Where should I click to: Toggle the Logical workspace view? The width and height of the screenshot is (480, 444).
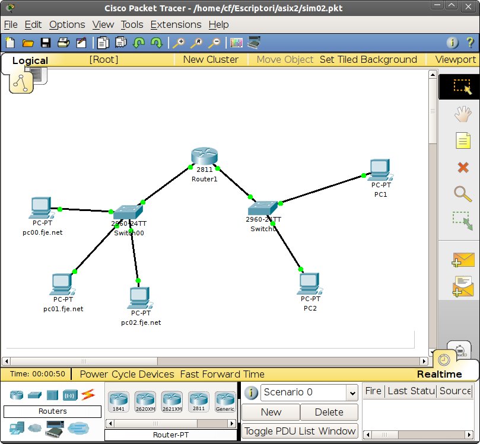click(30, 60)
